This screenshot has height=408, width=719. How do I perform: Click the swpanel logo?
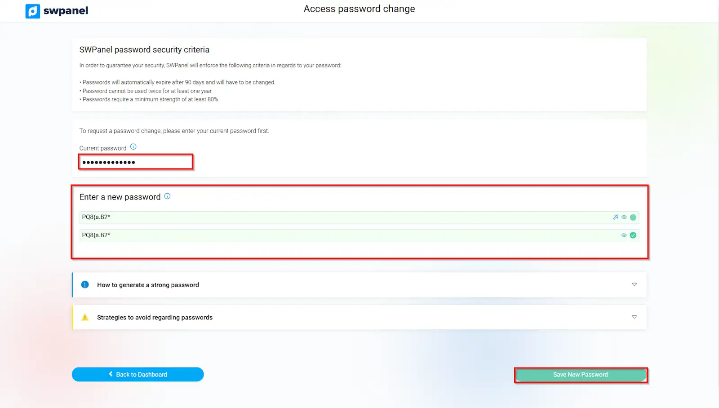tap(57, 11)
